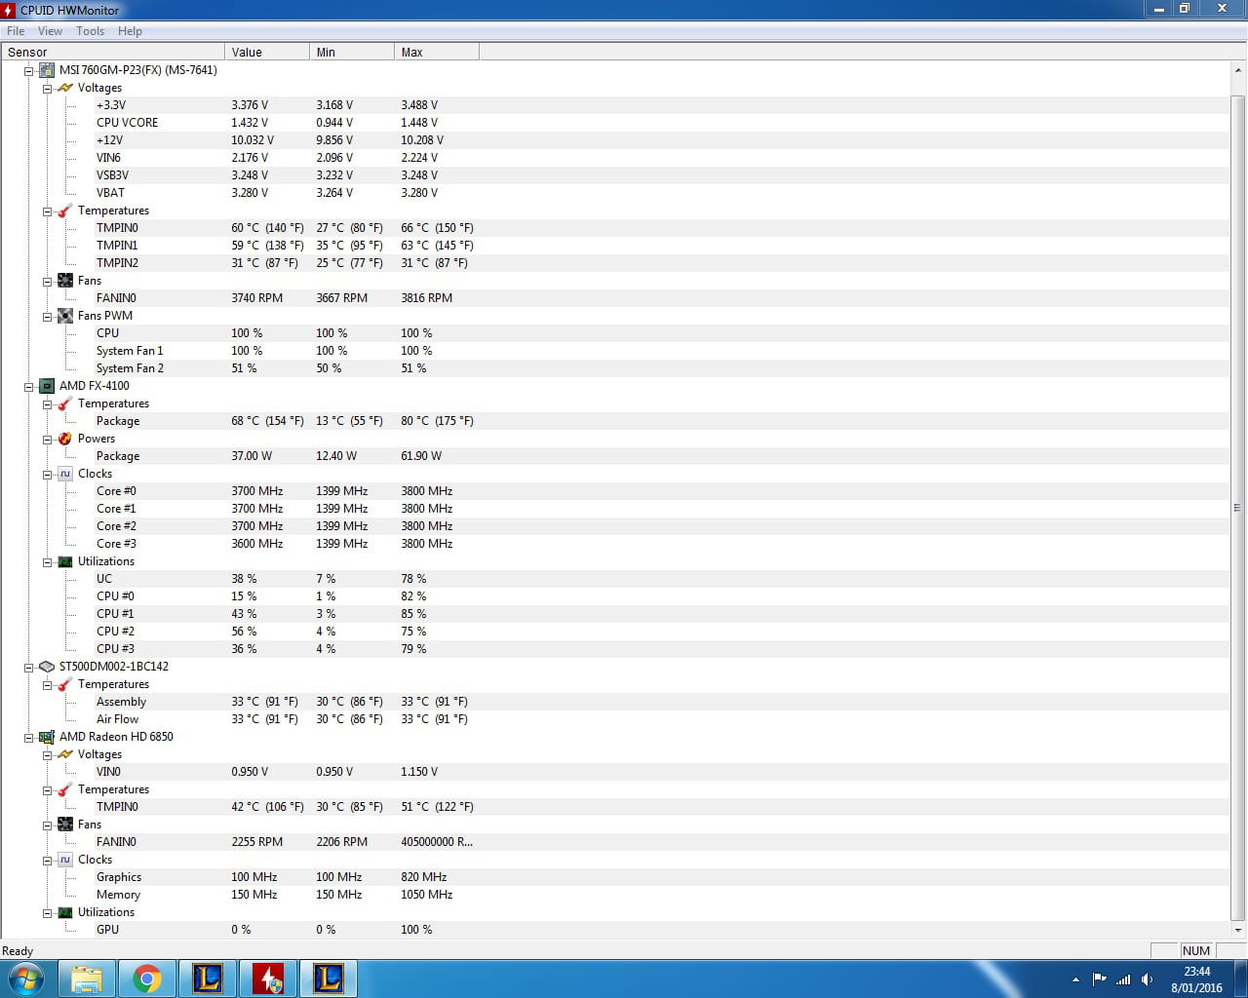This screenshot has height=998, width=1248.
Task: Click the Utilizations icon under Radeon HD 6850
Action: [65, 912]
